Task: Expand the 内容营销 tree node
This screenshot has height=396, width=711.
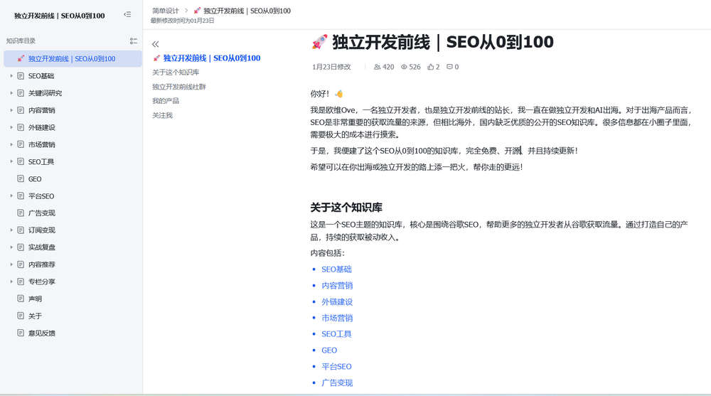Action: (x=11, y=110)
